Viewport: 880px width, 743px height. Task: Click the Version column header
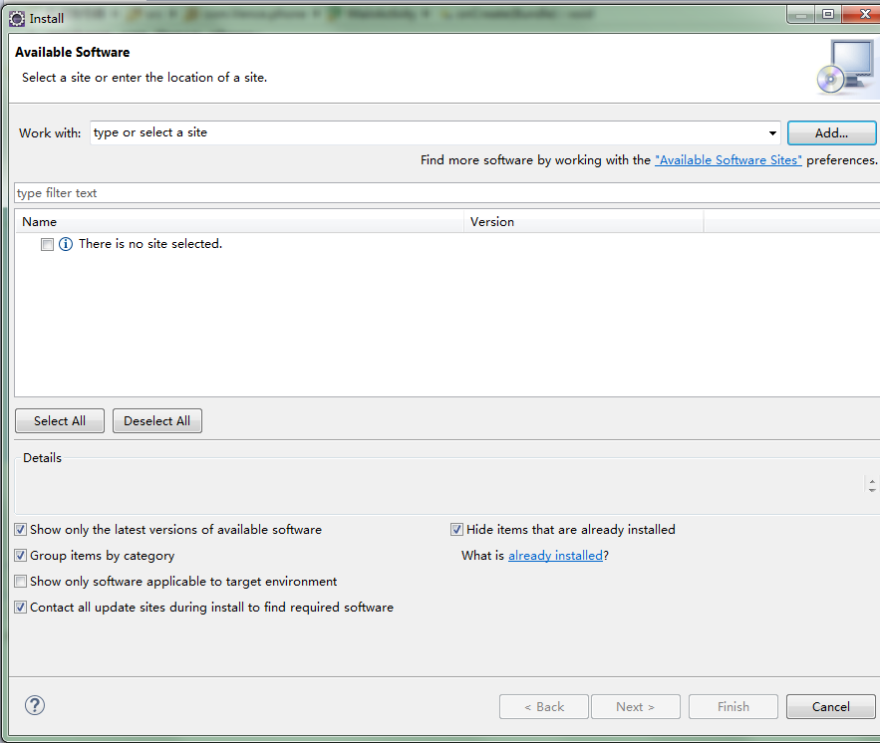[x=491, y=221]
